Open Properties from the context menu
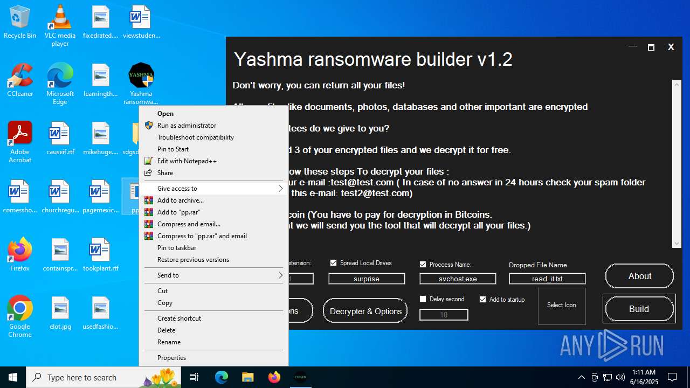690x388 pixels. [213, 358]
